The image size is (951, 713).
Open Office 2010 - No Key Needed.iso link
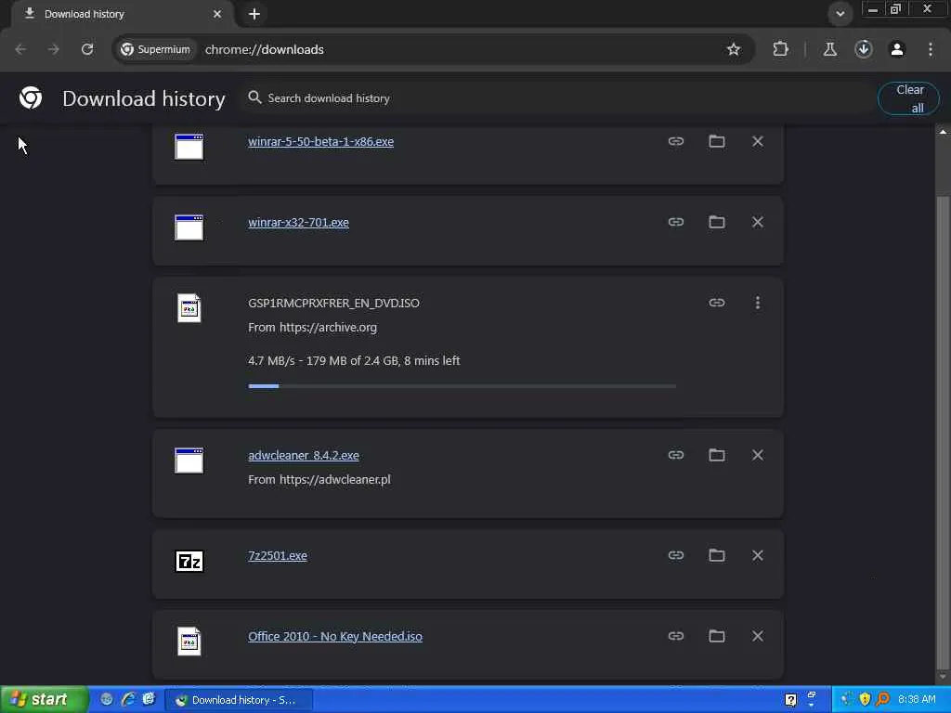coord(334,637)
